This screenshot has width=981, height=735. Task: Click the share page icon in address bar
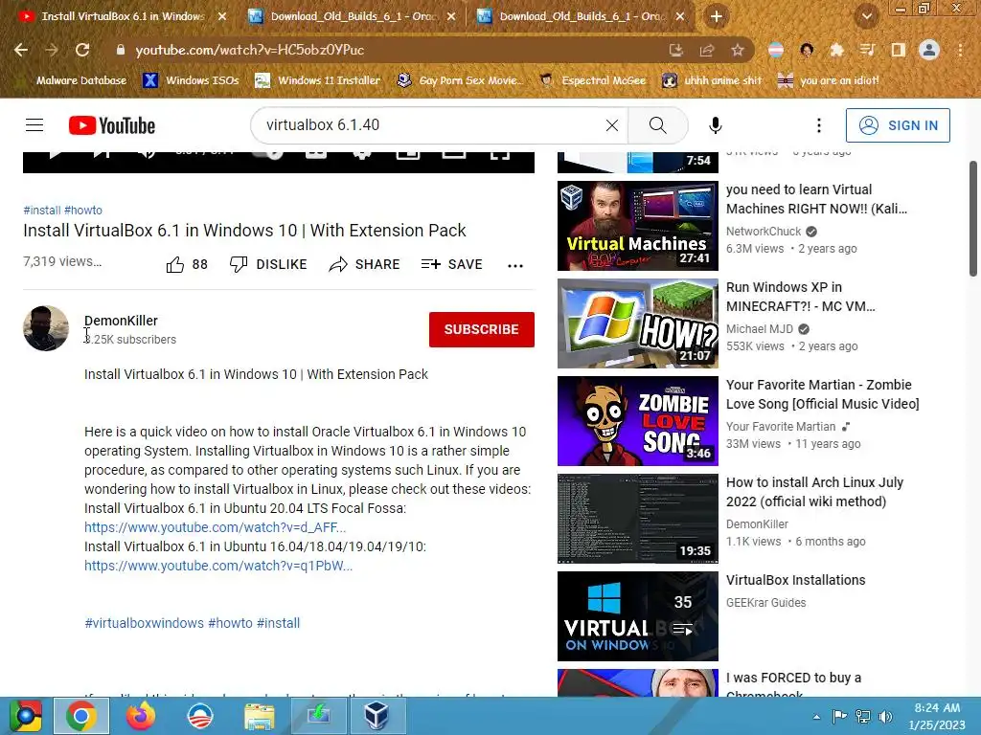pyautogui.click(x=707, y=50)
